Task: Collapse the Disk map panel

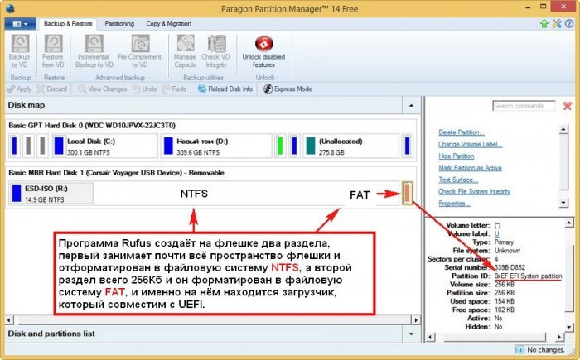Action: [x=411, y=105]
